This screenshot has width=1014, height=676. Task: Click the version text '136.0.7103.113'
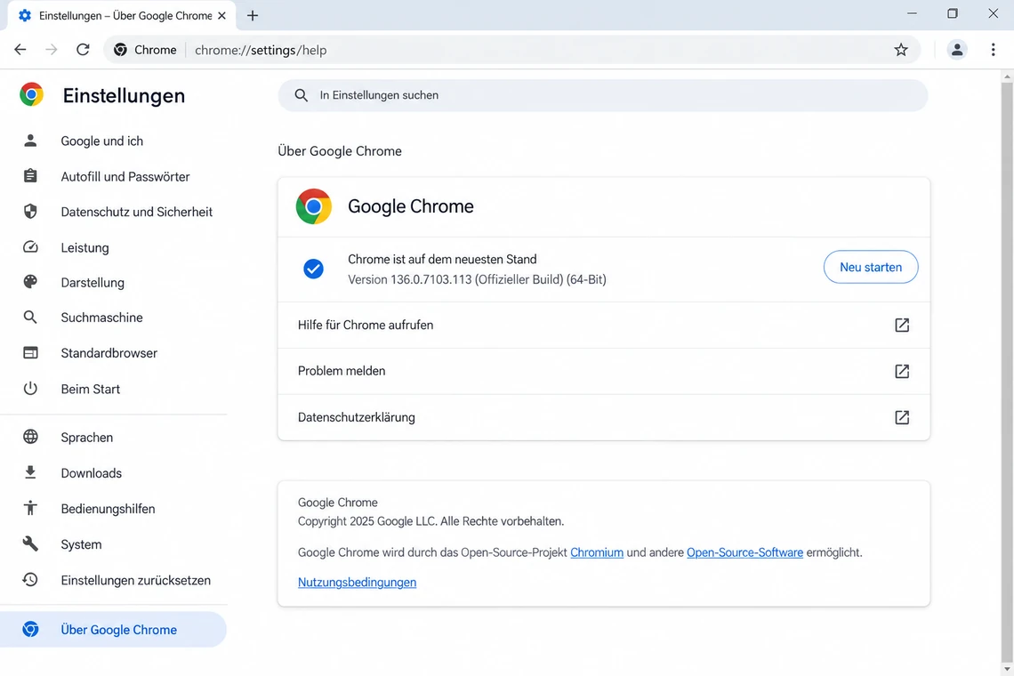431,279
